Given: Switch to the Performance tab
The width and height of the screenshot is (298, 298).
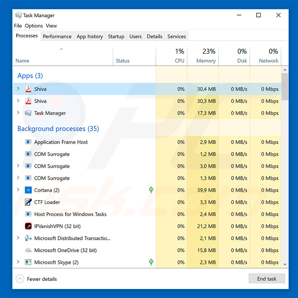Looking at the screenshot, I should click(57, 36).
